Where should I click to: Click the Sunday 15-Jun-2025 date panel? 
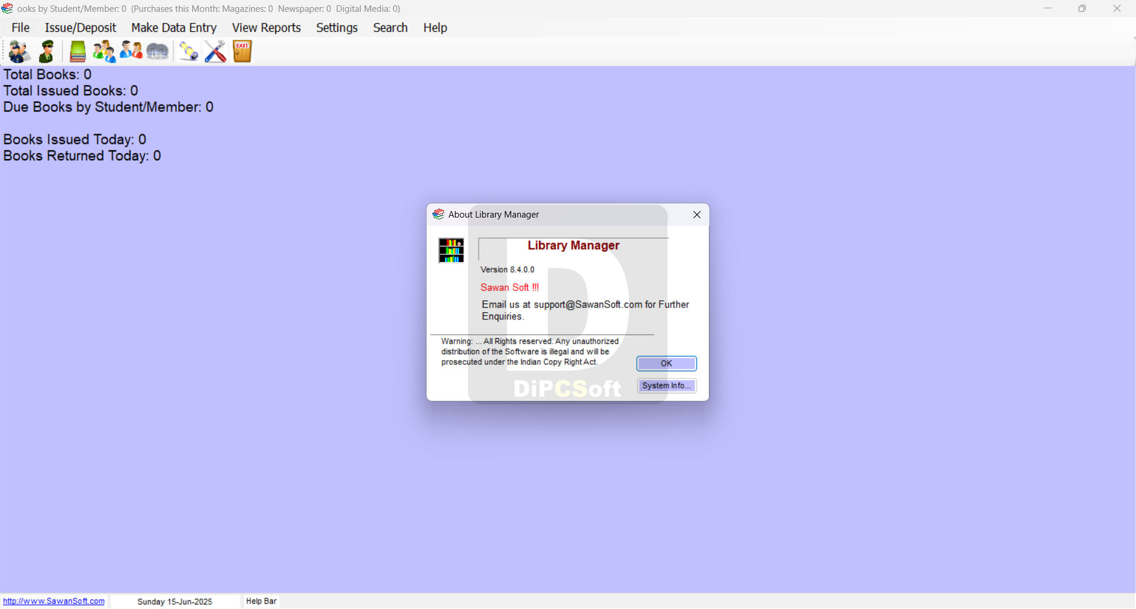tap(175, 602)
